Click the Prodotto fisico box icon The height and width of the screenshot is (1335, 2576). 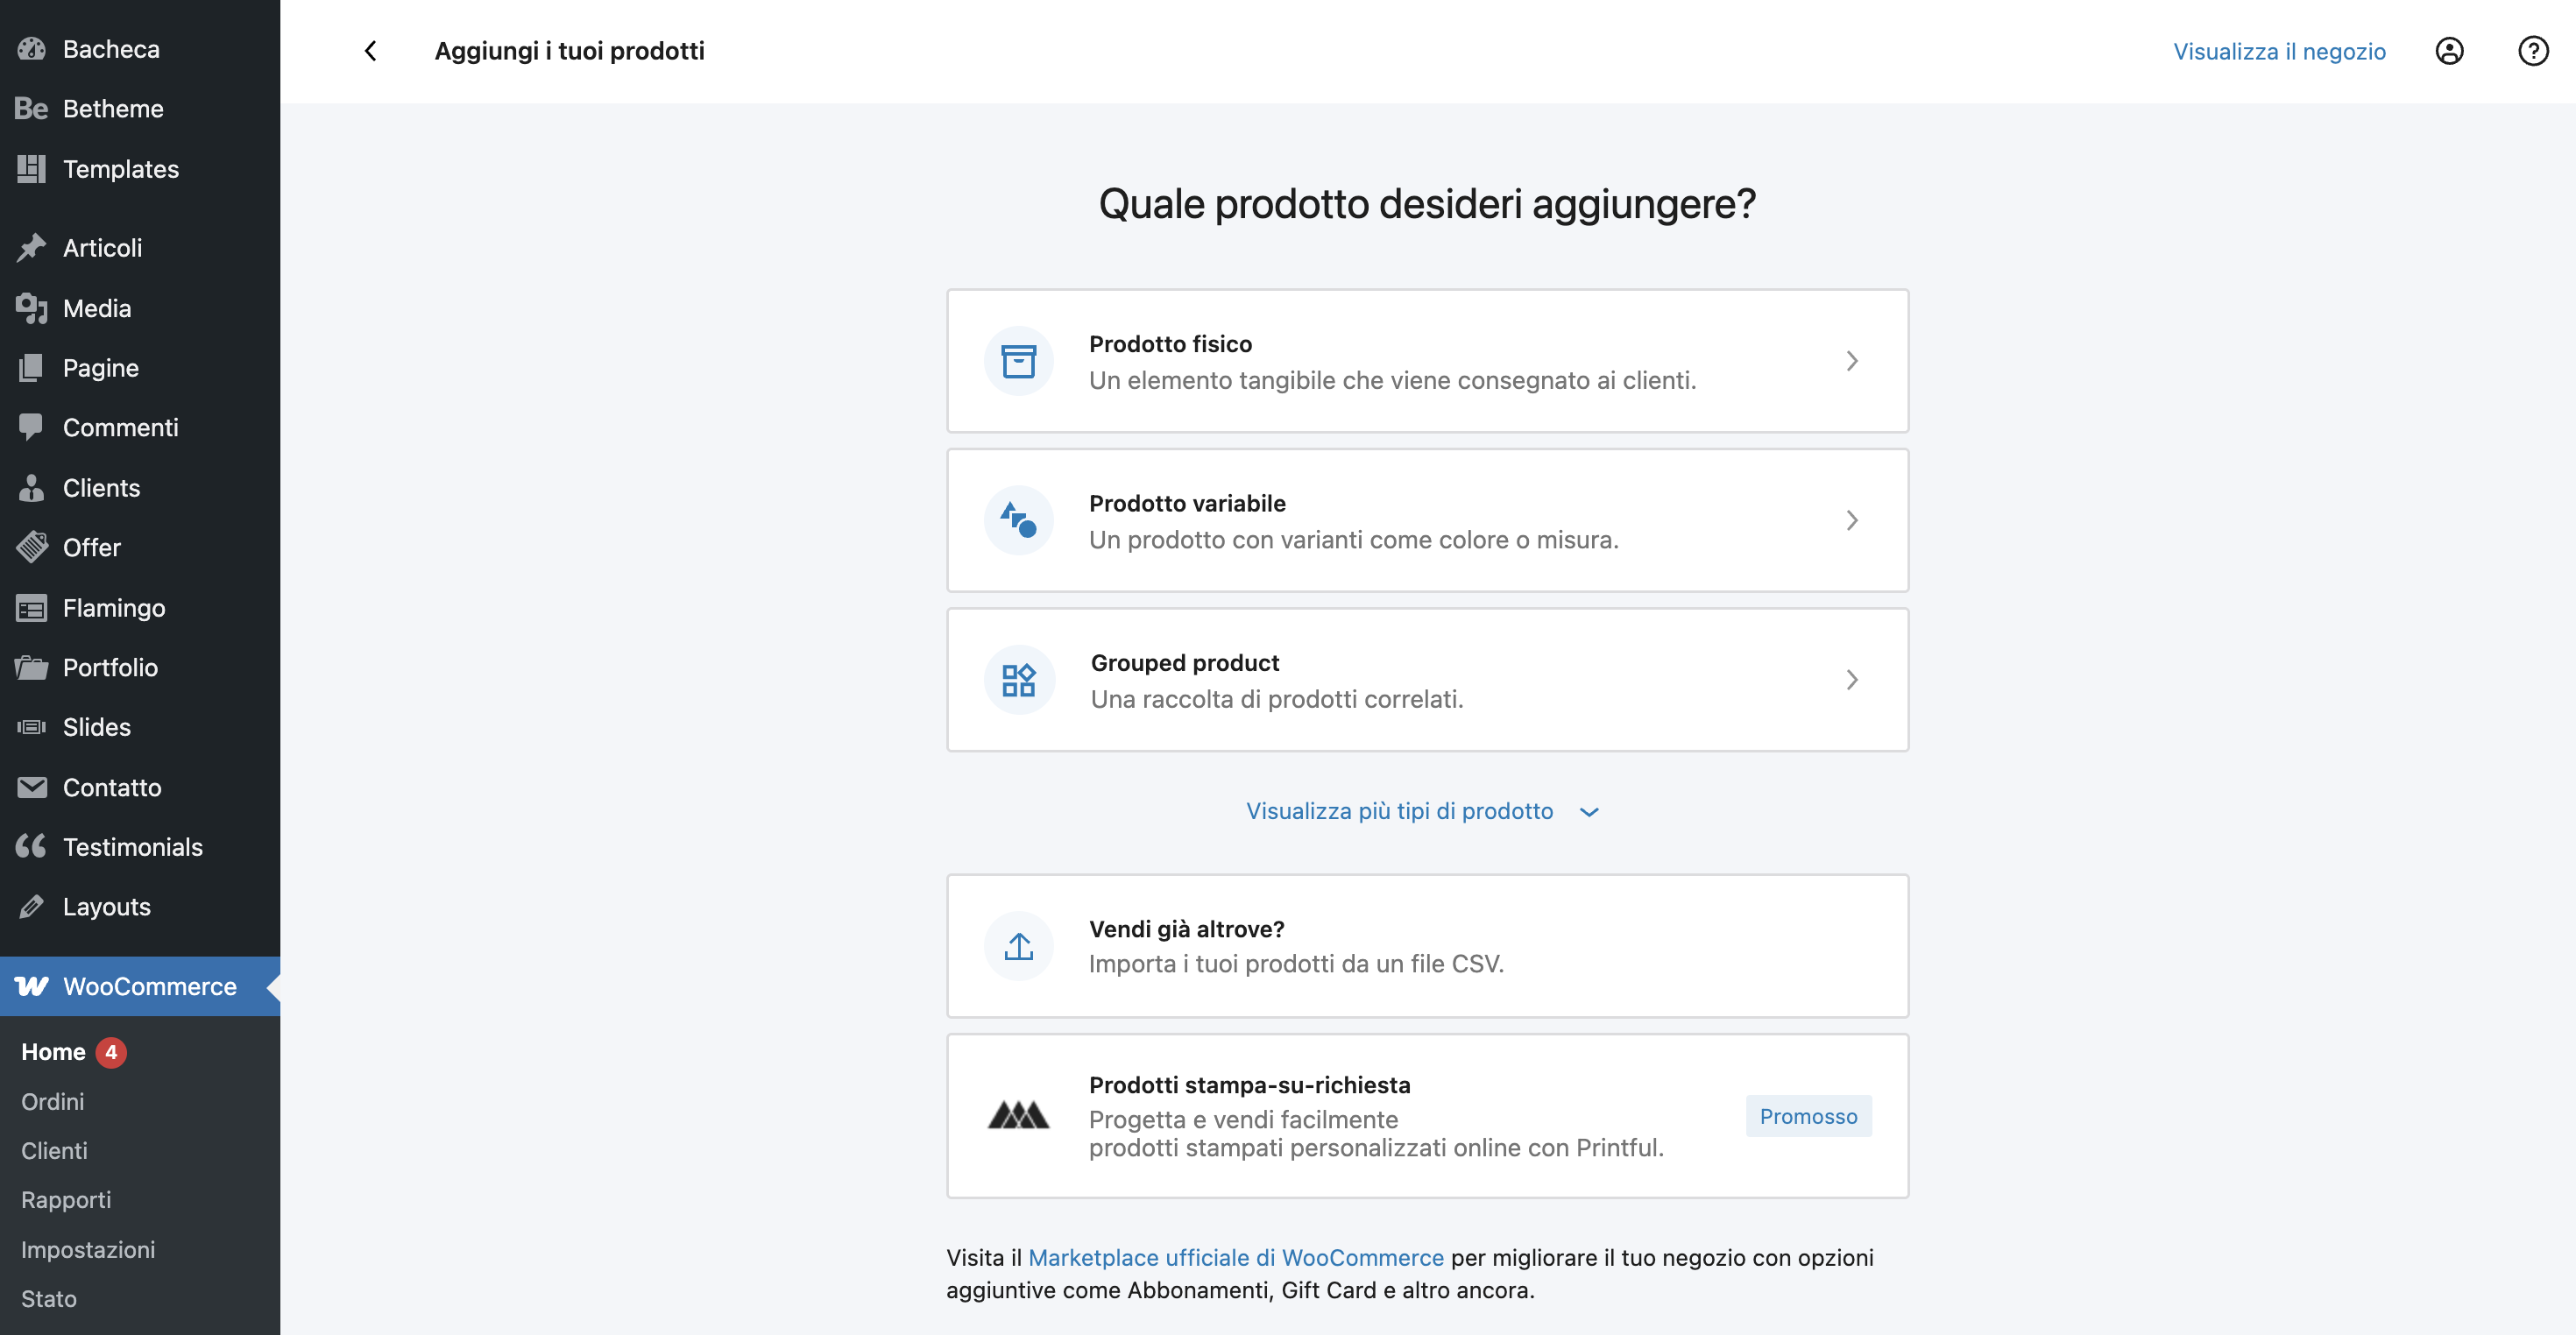coord(1018,361)
